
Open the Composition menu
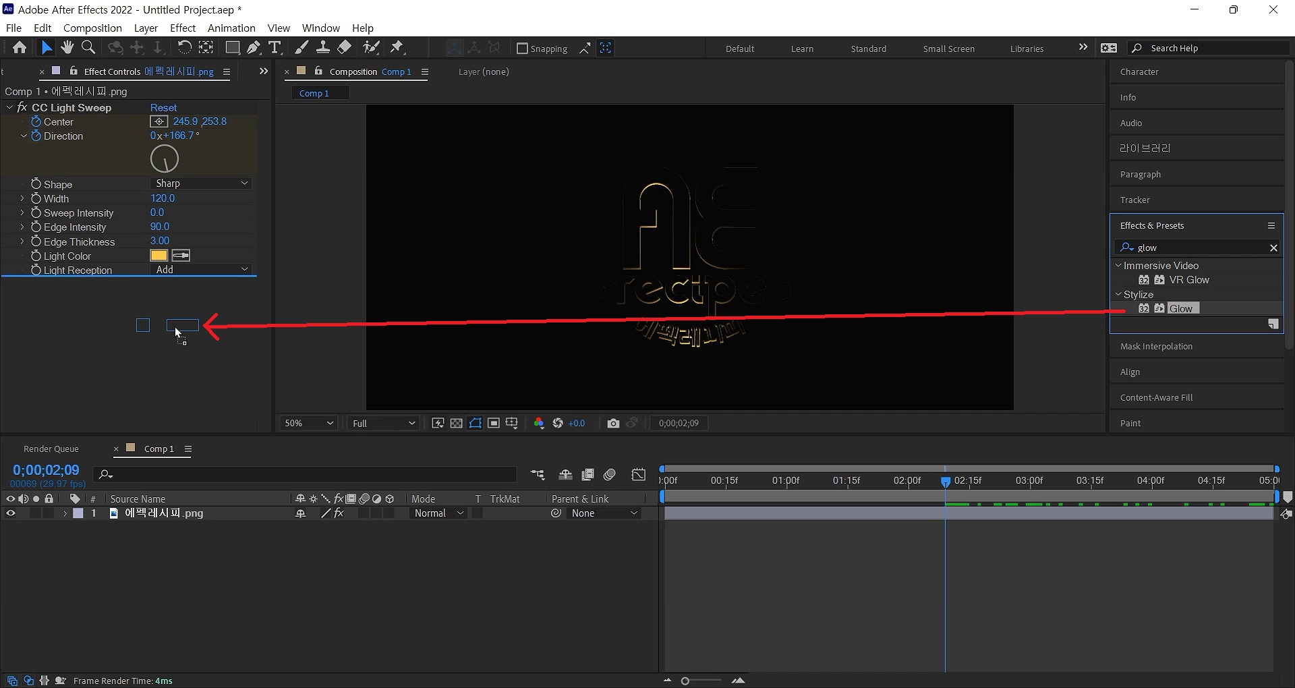pyautogui.click(x=92, y=28)
